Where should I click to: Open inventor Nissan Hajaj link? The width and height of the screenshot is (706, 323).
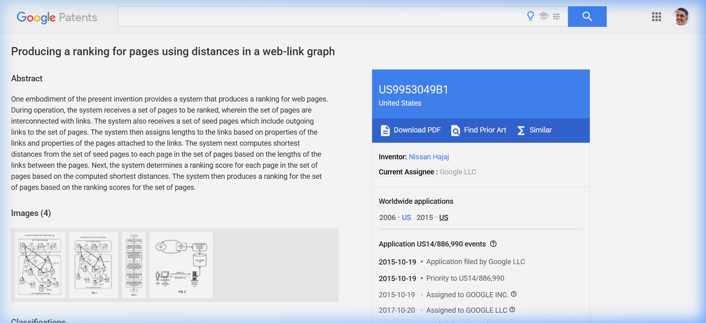click(x=429, y=157)
